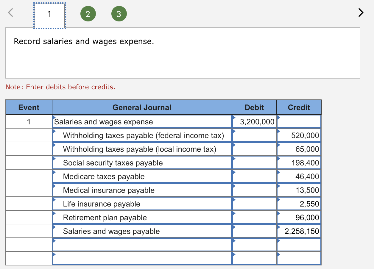Viewport: 374px width, 269px height.
Task: Open journal entry step 3 circle
Action: [119, 14]
